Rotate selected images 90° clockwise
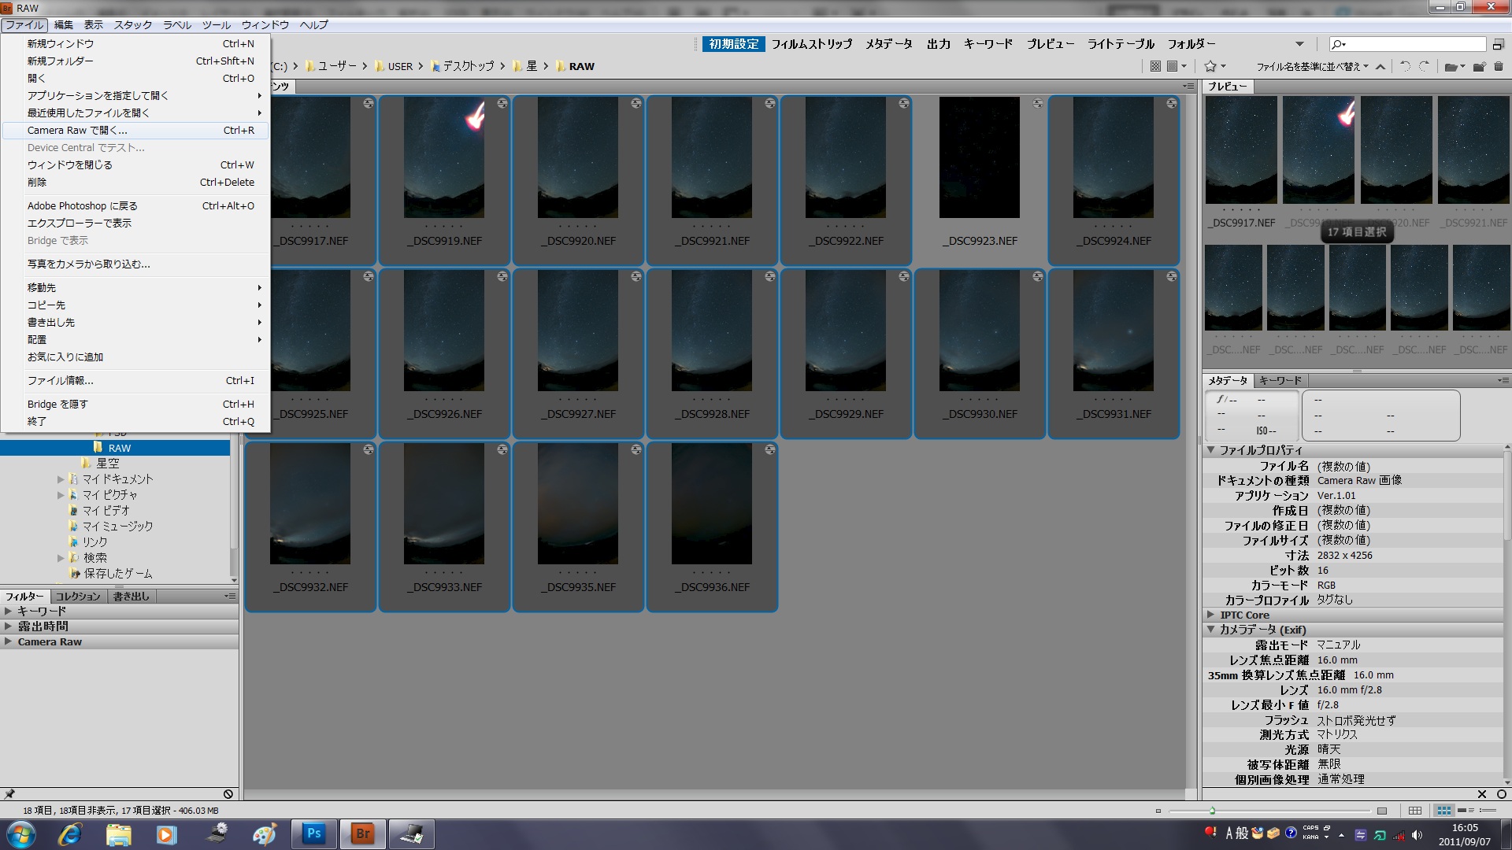 click(1424, 67)
